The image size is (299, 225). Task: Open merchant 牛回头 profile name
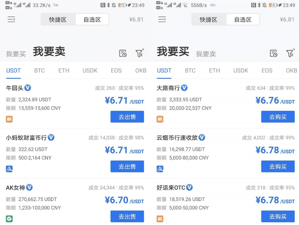[15, 88]
